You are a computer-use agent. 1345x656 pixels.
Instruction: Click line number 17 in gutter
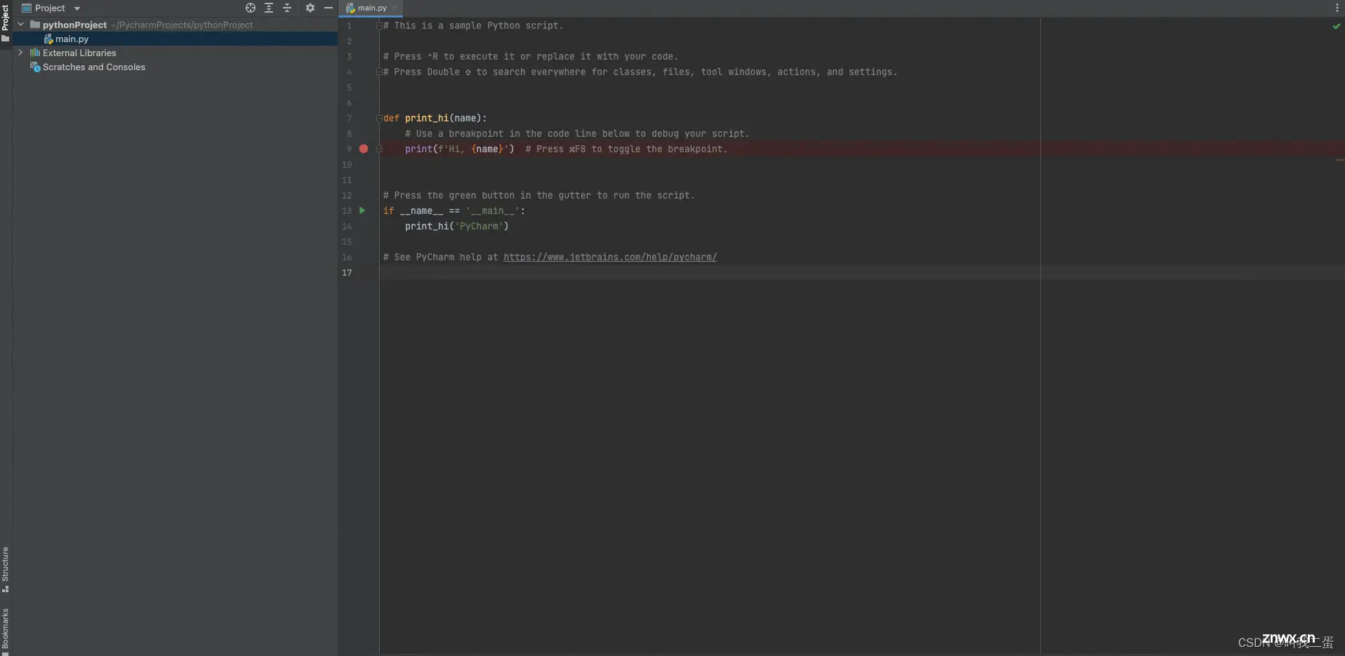click(347, 273)
